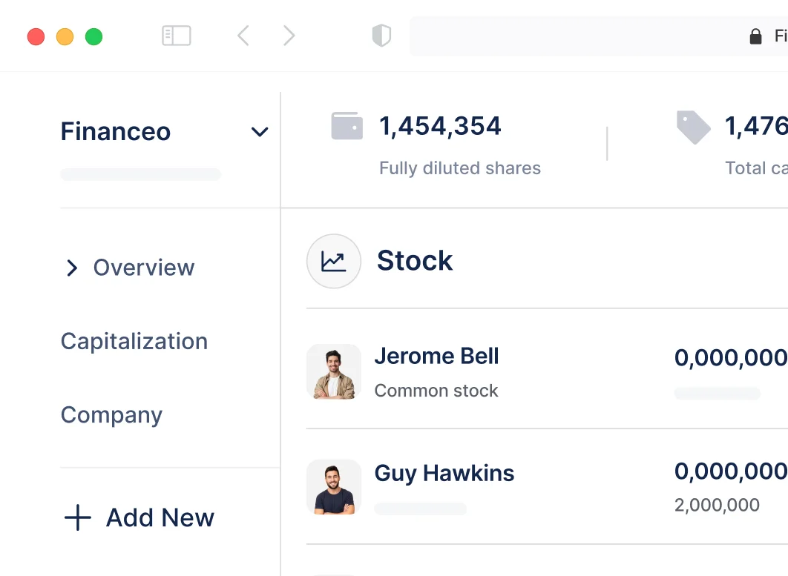
Task: Open the browser sidebar panel icon
Action: click(176, 36)
